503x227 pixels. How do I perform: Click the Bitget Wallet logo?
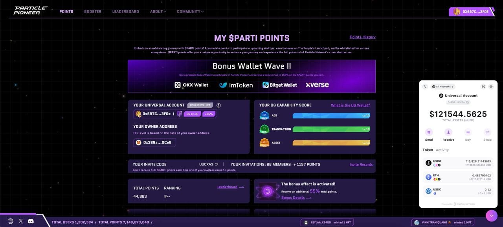[x=279, y=85]
